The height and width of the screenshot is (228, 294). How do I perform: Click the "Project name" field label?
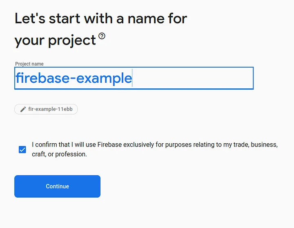coord(29,64)
